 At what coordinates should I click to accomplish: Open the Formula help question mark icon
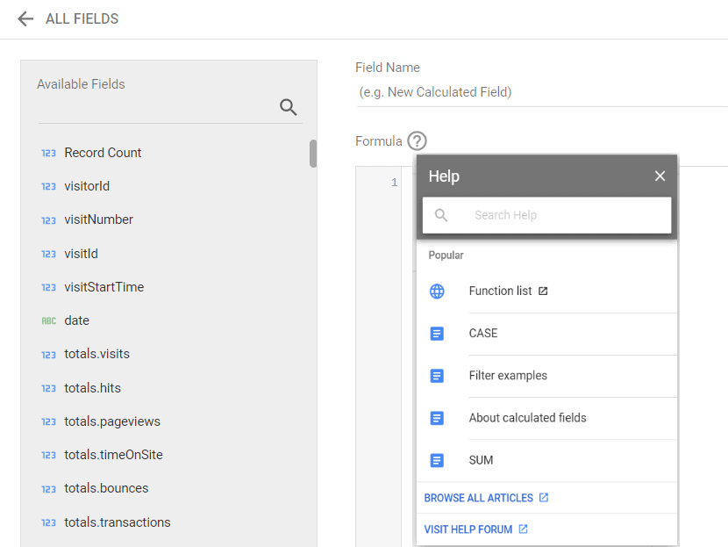pos(417,140)
